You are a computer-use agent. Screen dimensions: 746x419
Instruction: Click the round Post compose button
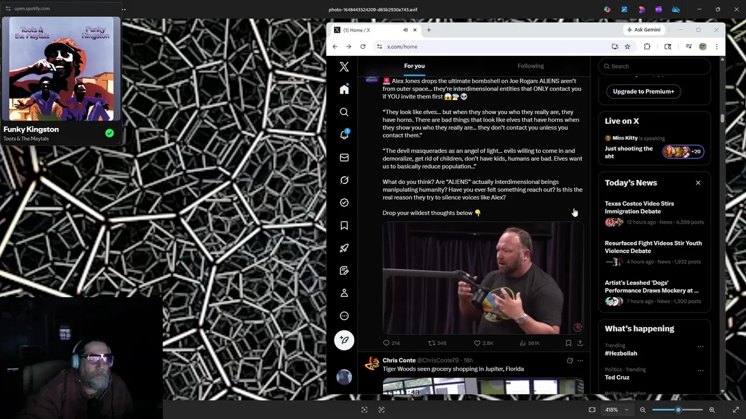[344, 340]
